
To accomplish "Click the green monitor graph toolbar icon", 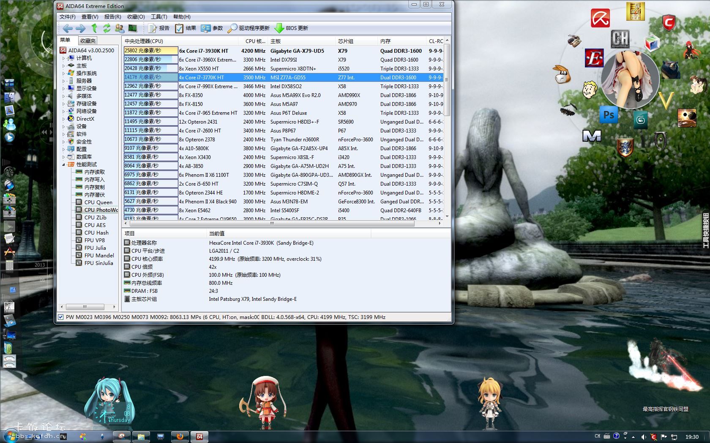I will [x=133, y=28].
